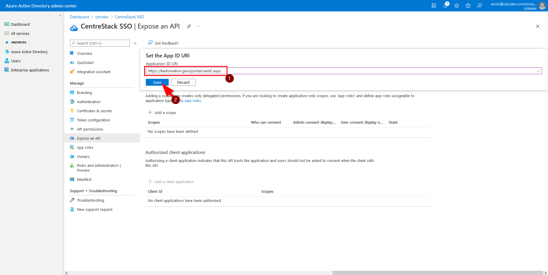Click the CentreStack SSO breadcrumb link

click(130, 17)
